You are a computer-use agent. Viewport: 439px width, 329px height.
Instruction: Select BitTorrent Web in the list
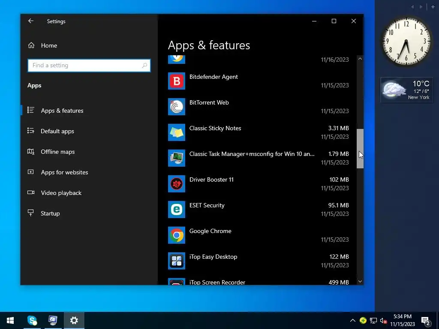(259, 107)
